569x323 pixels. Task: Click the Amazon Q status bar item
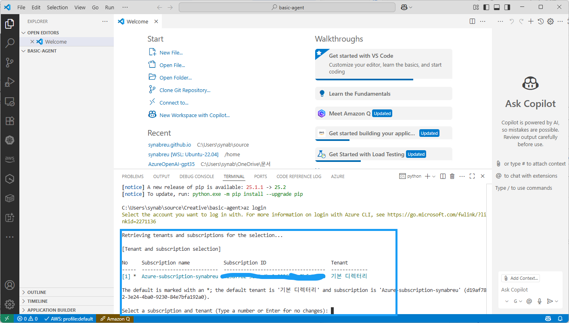coord(115,319)
